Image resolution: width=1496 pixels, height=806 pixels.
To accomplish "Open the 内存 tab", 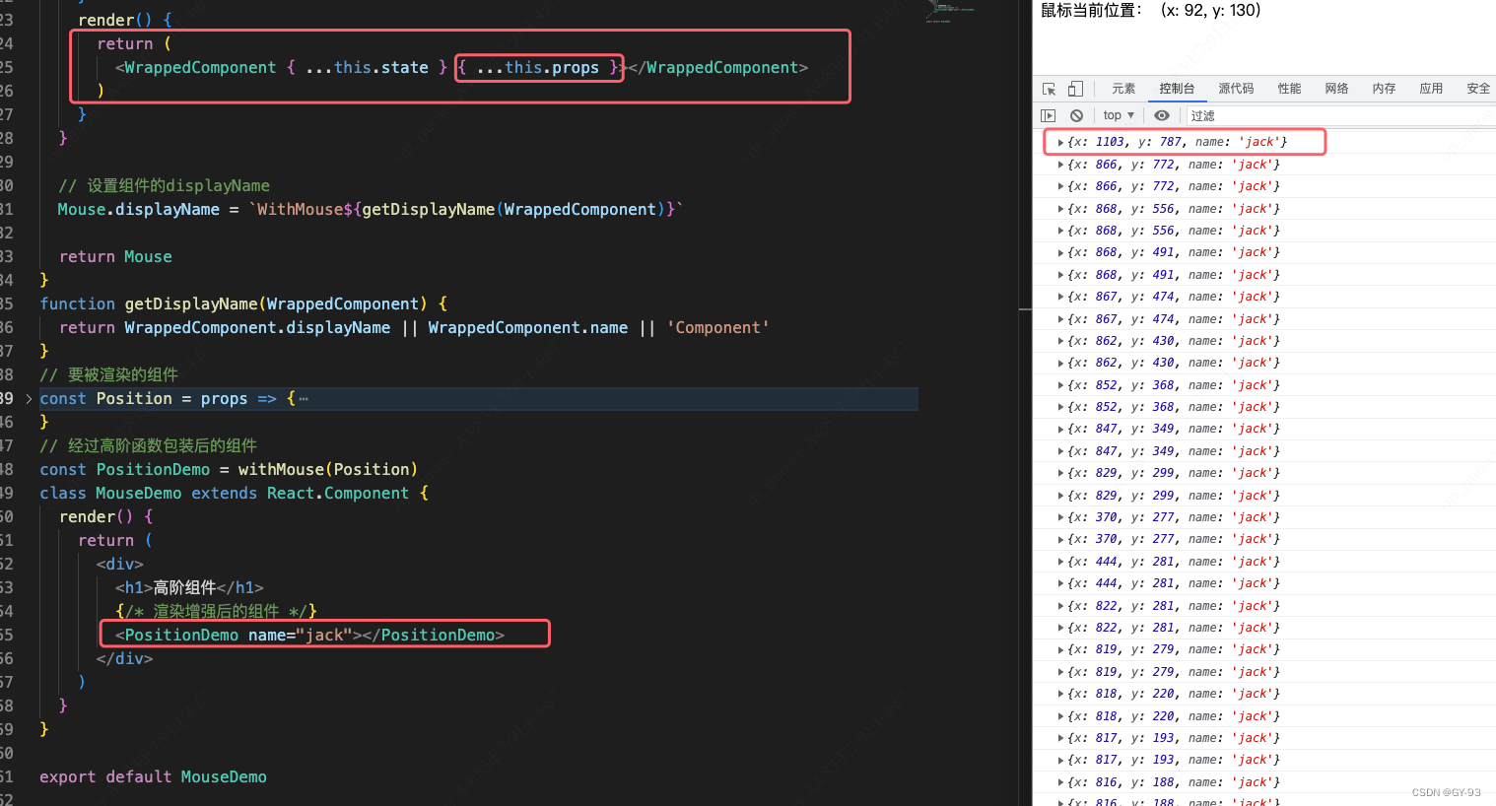I will (x=1384, y=89).
